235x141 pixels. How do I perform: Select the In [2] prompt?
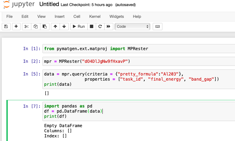[32, 61]
